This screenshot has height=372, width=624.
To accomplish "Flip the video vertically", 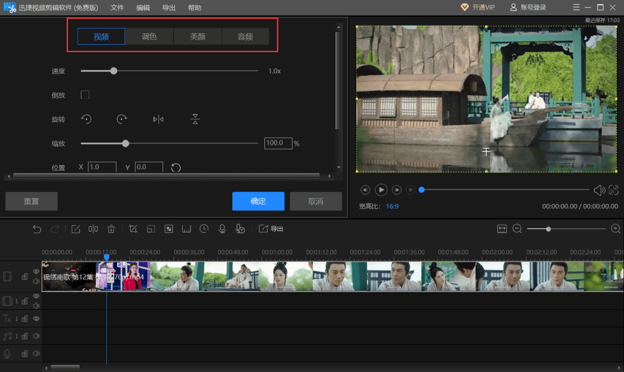I will (x=195, y=119).
